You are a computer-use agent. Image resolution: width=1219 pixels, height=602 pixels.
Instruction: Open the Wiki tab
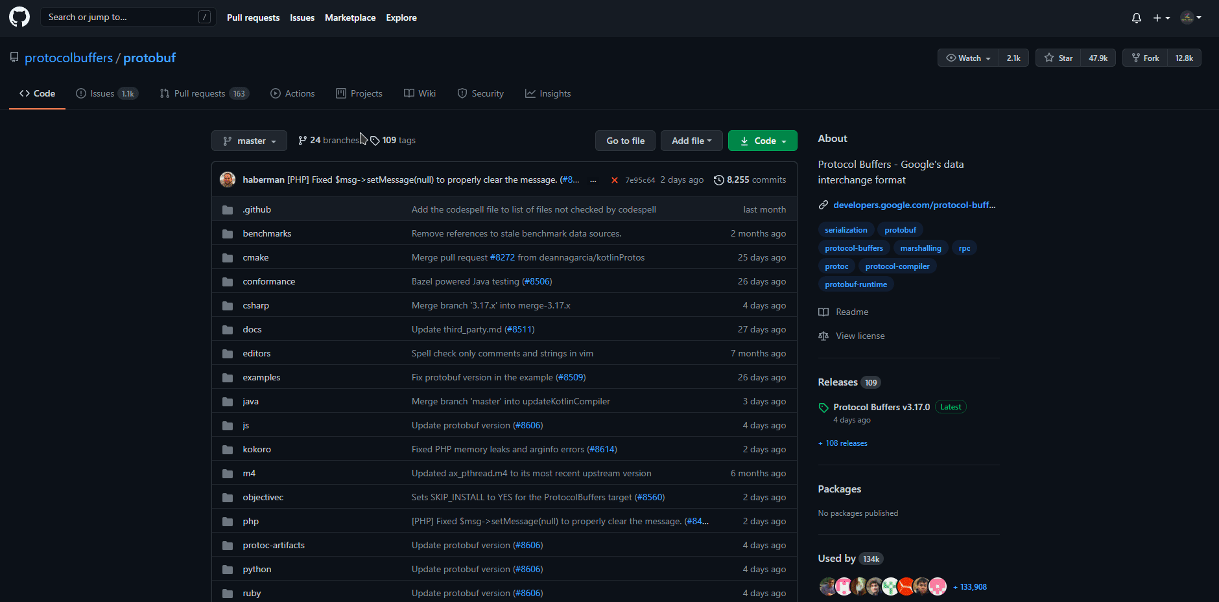[420, 93]
